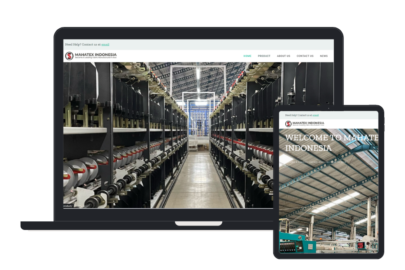Screen dimensions: 405x270
Task: Tap the 'Need Help?' text on the tablet
Action: [298, 115]
